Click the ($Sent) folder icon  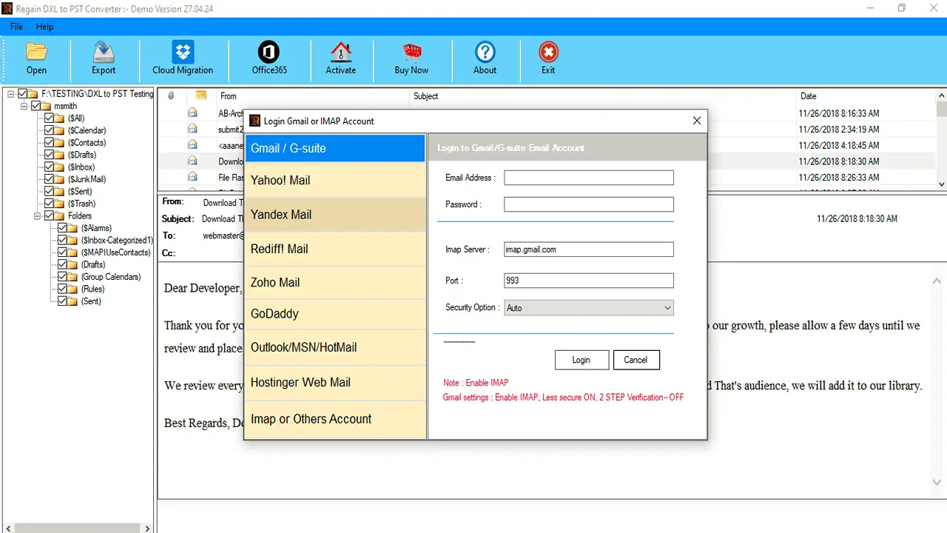pos(61,192)
